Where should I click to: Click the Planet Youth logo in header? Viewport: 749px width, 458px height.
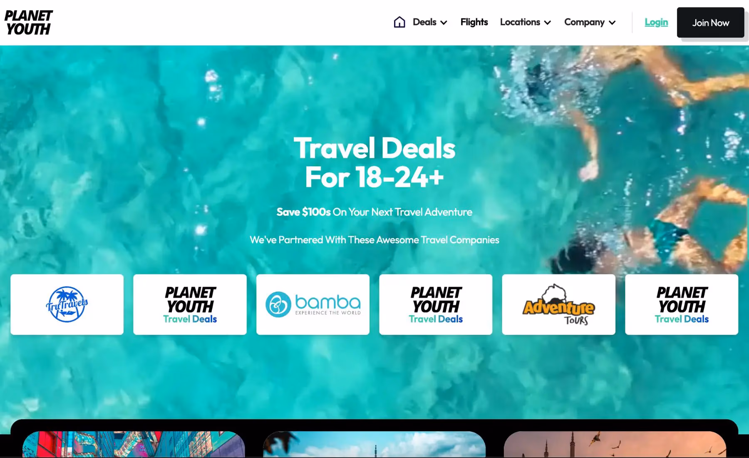click(x=28, y=22)
